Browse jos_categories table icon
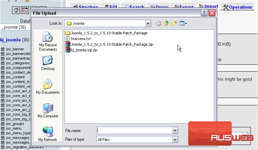 pyautogui.click(x=3, y=63)
